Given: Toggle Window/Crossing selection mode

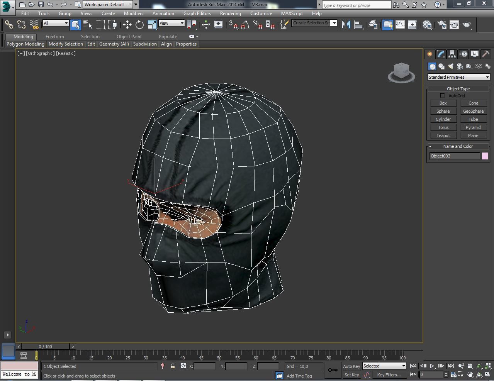Looking at the screenshot, I should tap(112, 25).
